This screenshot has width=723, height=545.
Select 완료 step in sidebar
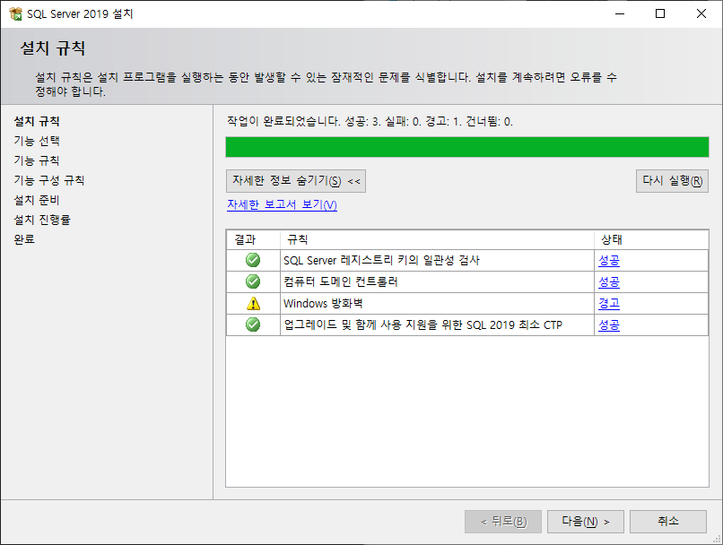coord(24,239)
